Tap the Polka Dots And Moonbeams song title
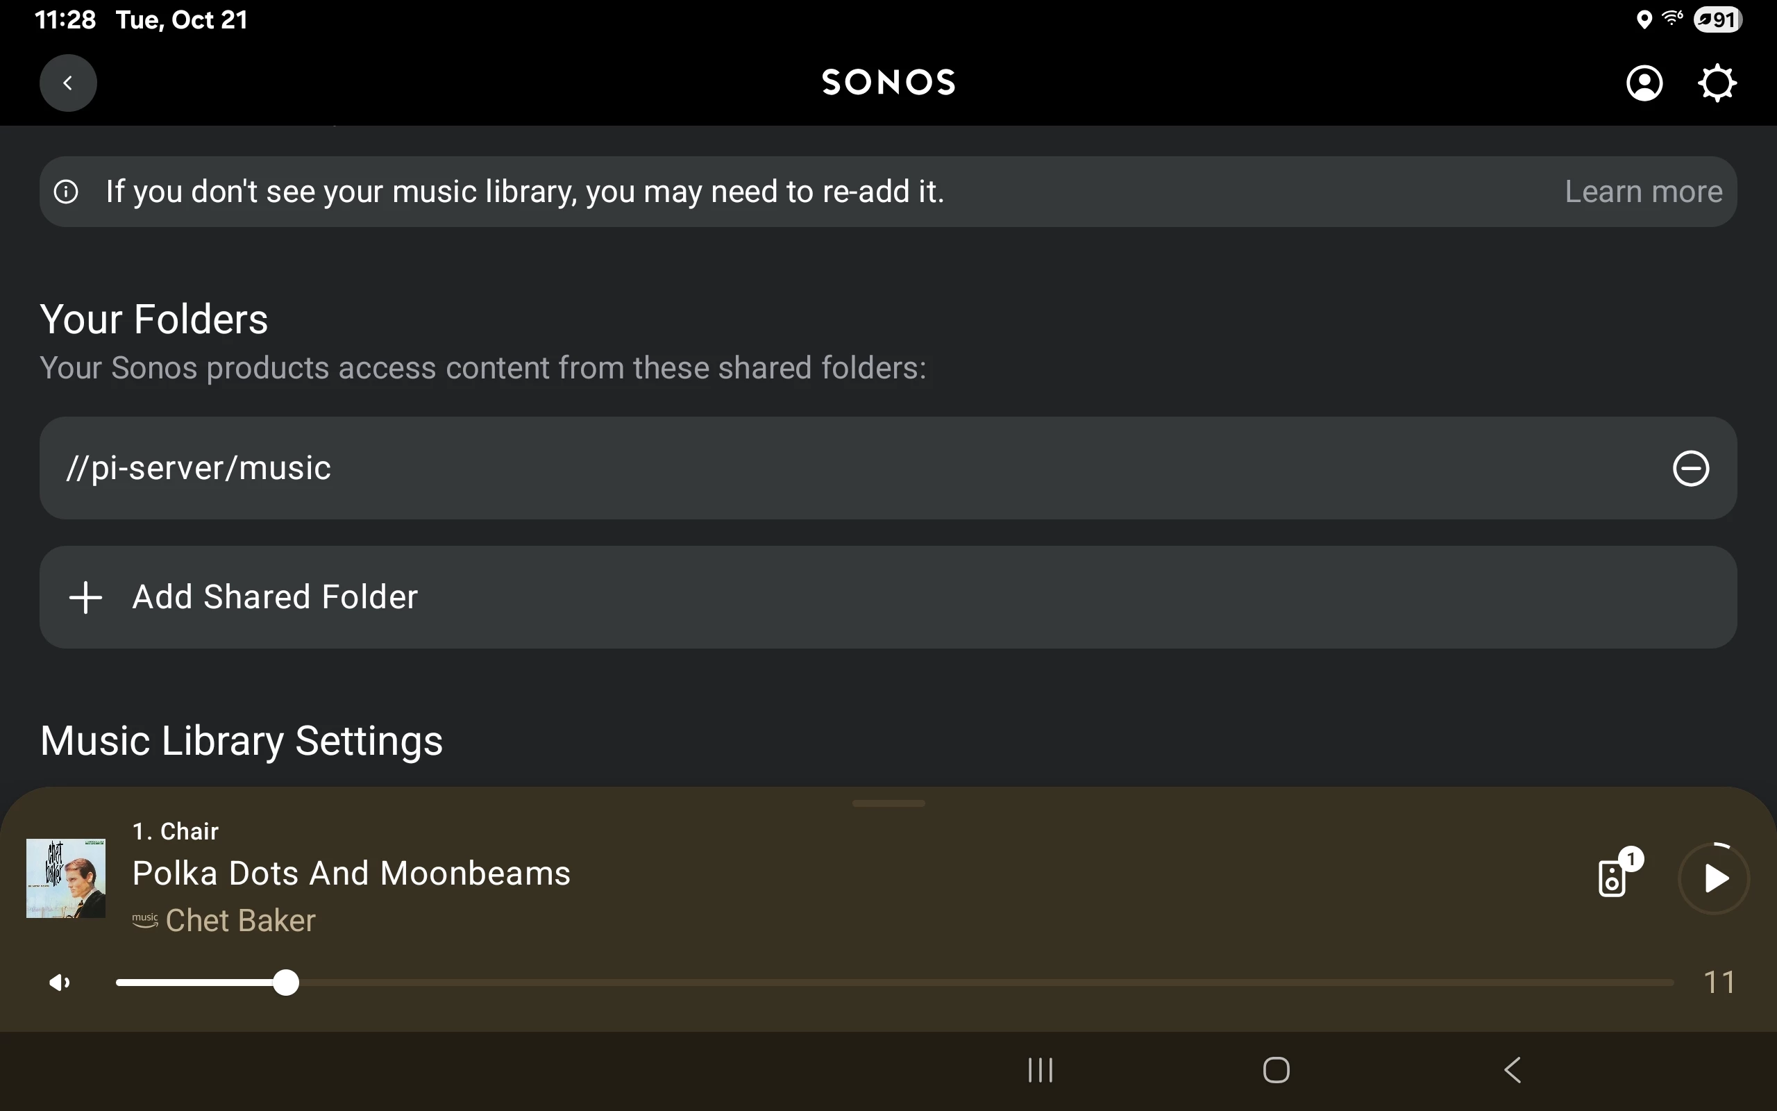1777x1111 pixels. point(351,874)
